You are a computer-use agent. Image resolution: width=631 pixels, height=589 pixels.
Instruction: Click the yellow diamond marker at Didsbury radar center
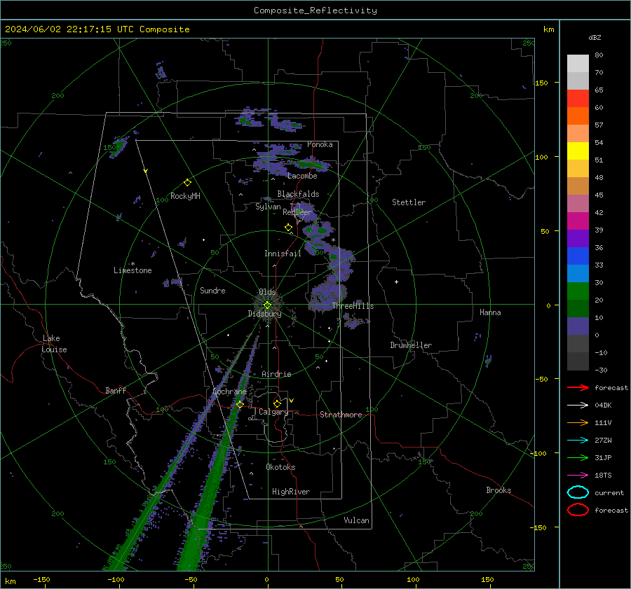(x=267, y=305)
